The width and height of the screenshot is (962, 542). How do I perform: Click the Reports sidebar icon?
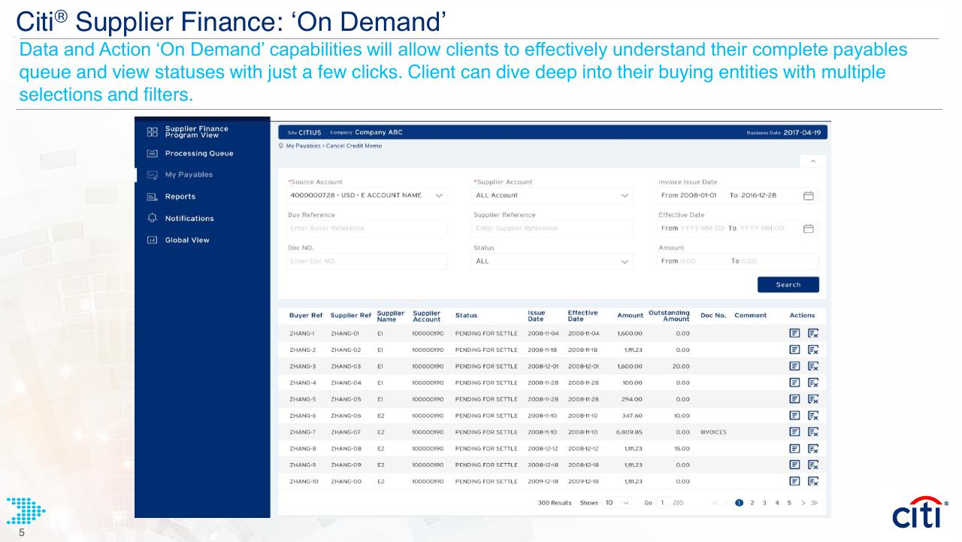click(x=153, y=196)
